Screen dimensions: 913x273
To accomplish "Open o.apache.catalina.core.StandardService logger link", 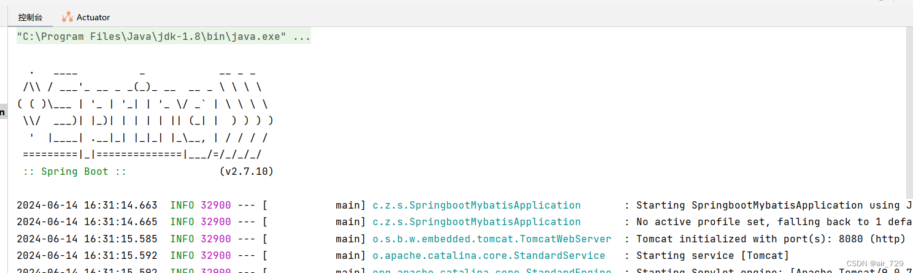I will [489, 256].
